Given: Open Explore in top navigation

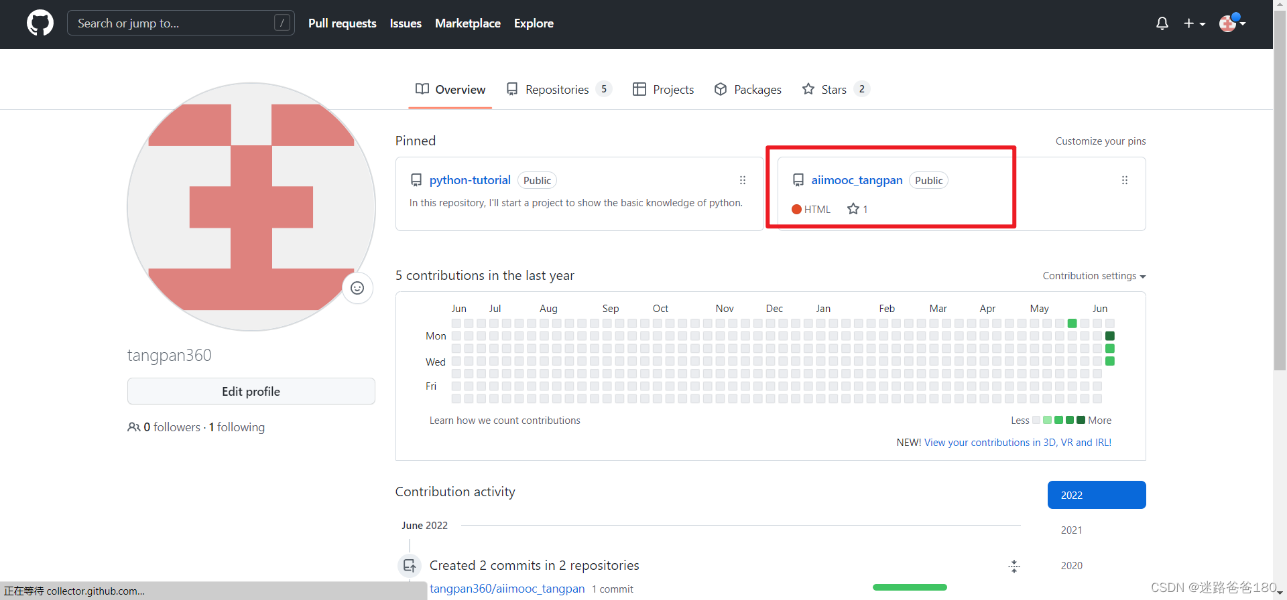Looking at the screenshot, I should coord(534,23).
